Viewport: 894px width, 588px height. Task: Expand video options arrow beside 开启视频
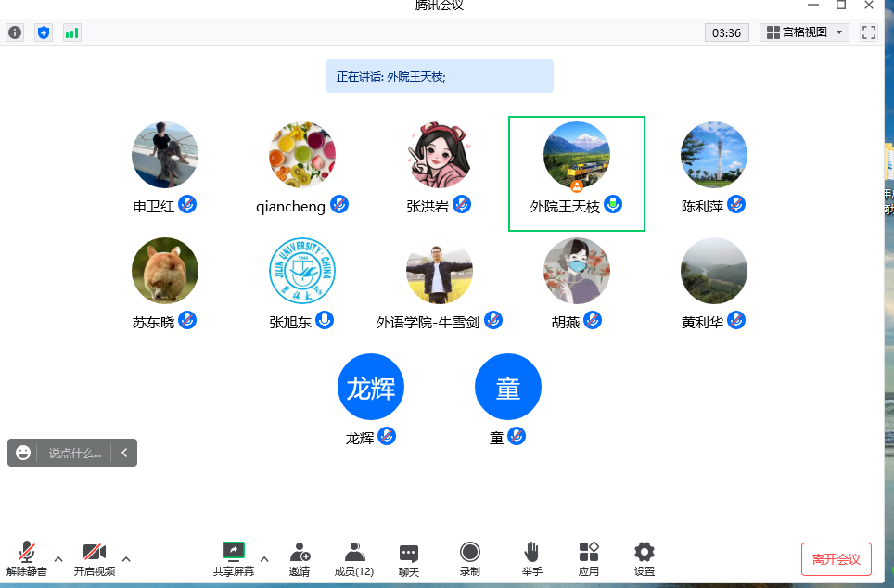point(126,559)
